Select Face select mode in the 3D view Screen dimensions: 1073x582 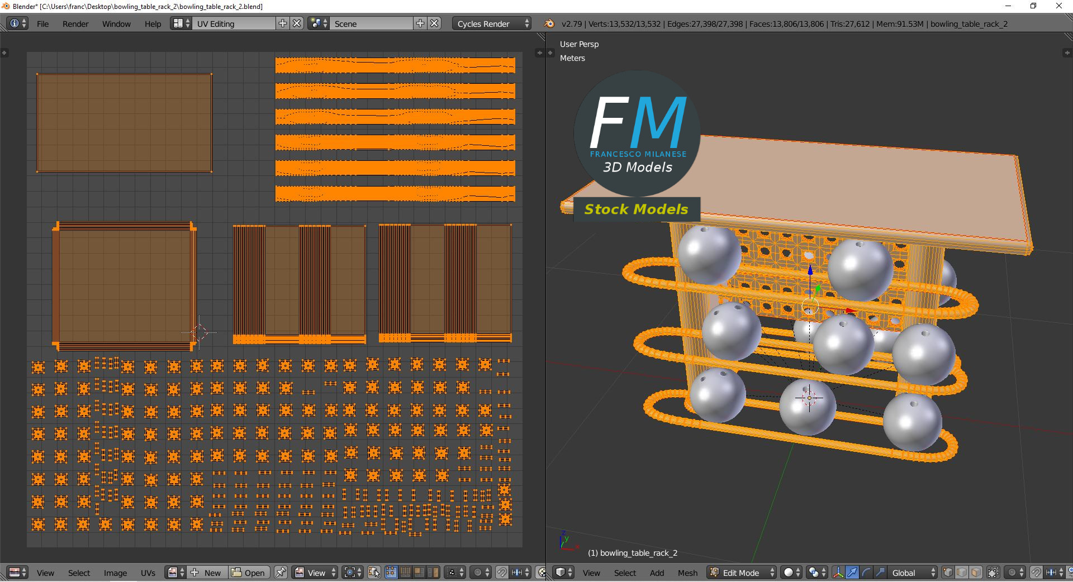(975, 573)
